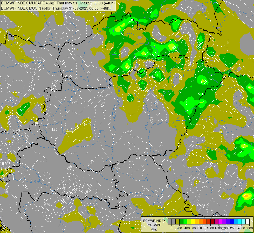
Task: Click the 200 legend tick label
Action: point(179,228)
